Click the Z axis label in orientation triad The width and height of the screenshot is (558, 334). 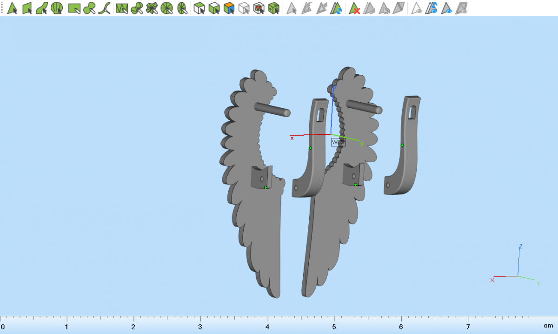(521, 246)
